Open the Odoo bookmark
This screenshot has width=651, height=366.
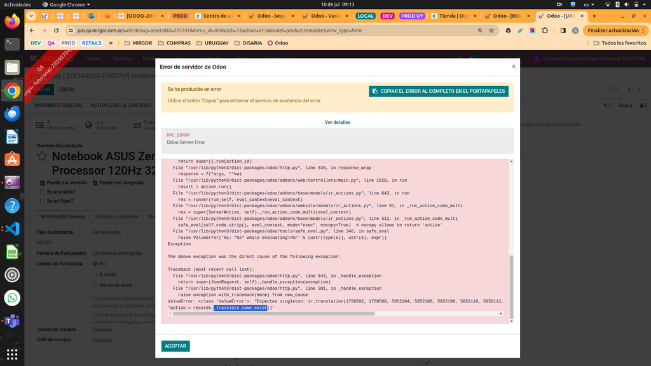coord(278,43)
